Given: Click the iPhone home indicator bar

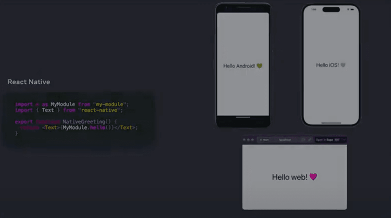Looking at the screenshot, I should 331,123.
